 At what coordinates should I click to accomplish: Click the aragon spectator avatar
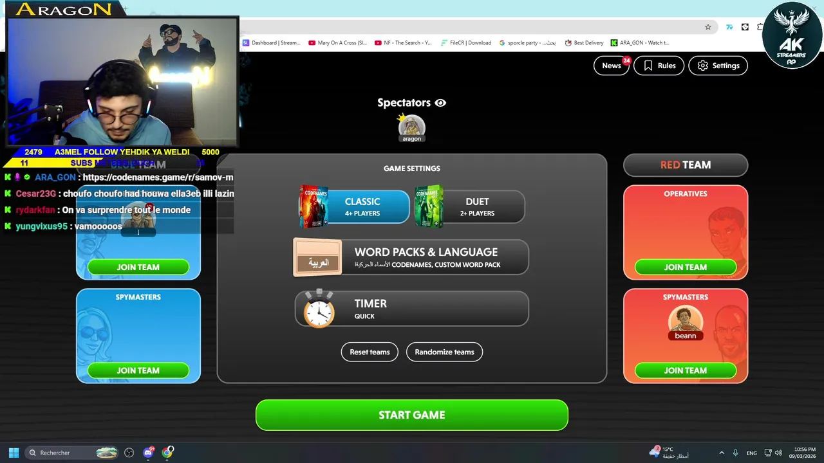click(412, 128)
